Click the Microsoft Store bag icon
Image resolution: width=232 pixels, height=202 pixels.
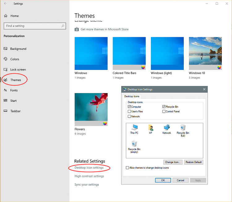tap(77, 29)
